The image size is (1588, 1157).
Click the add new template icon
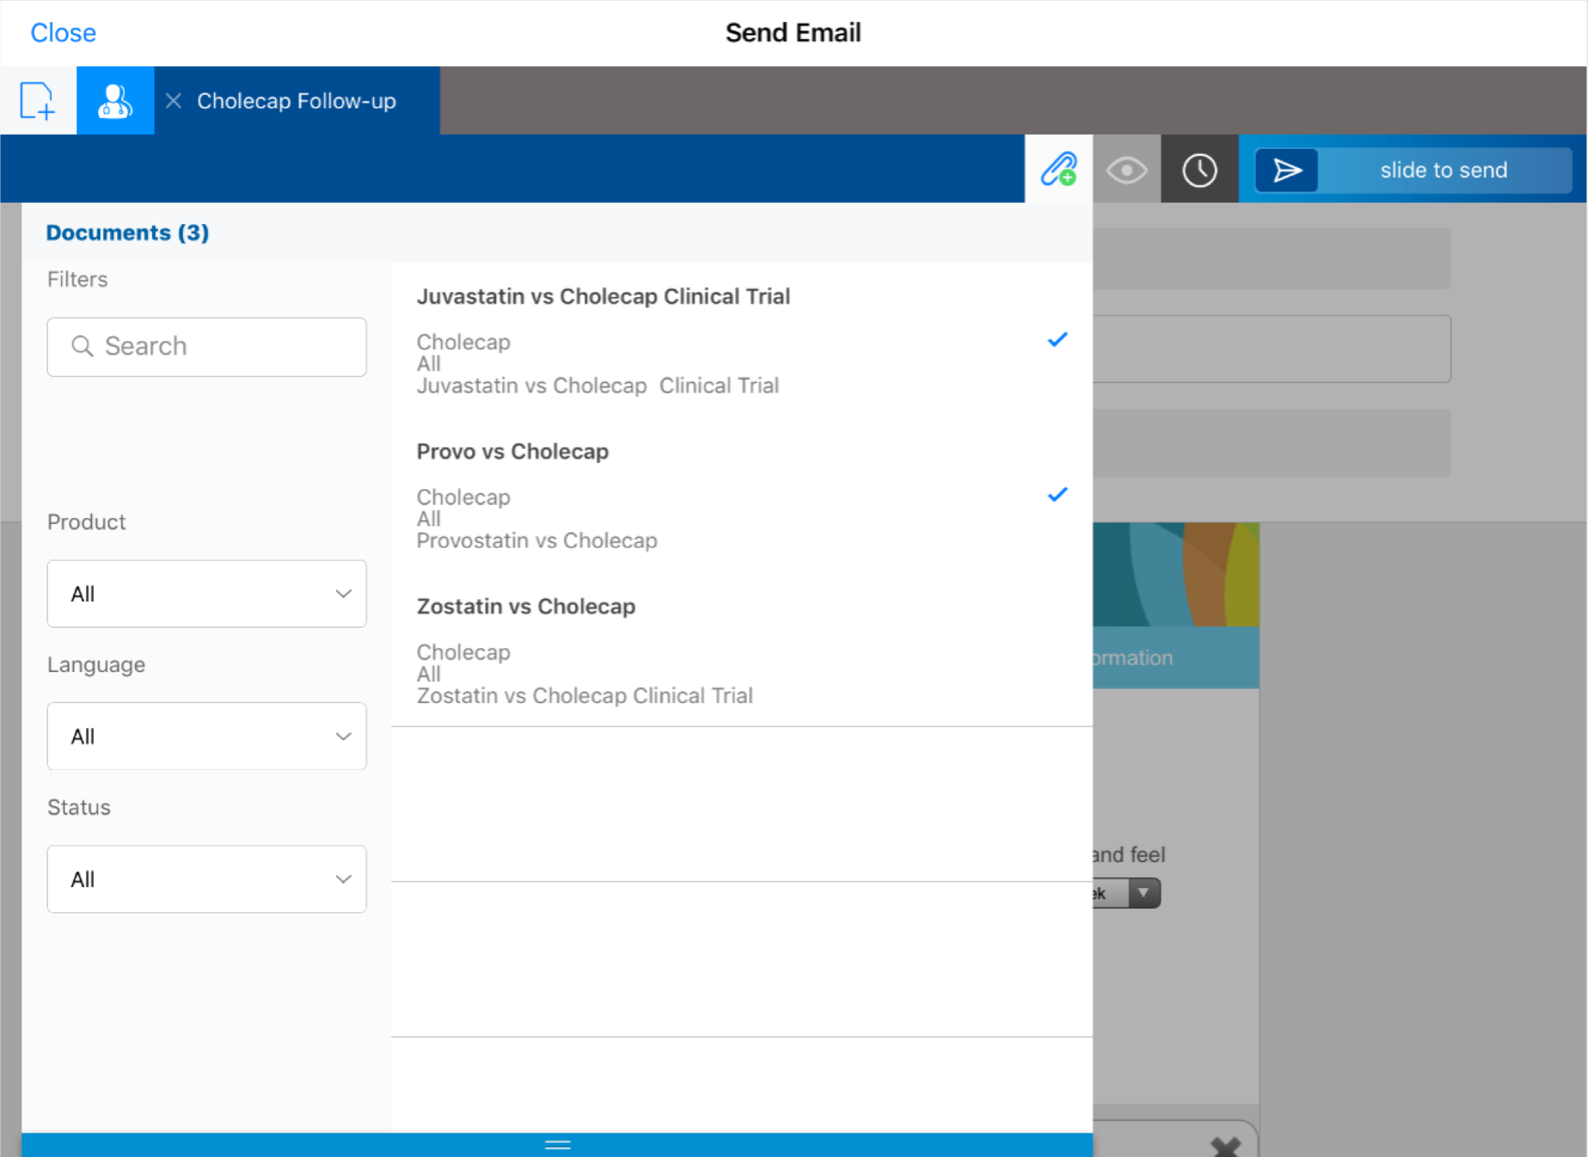37,100
